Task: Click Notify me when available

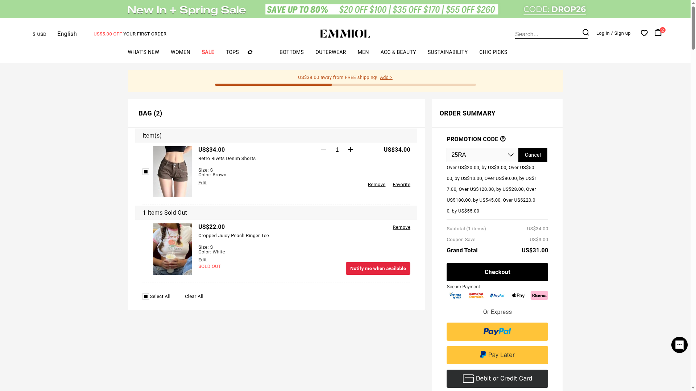Action: [x=378, y=269]
